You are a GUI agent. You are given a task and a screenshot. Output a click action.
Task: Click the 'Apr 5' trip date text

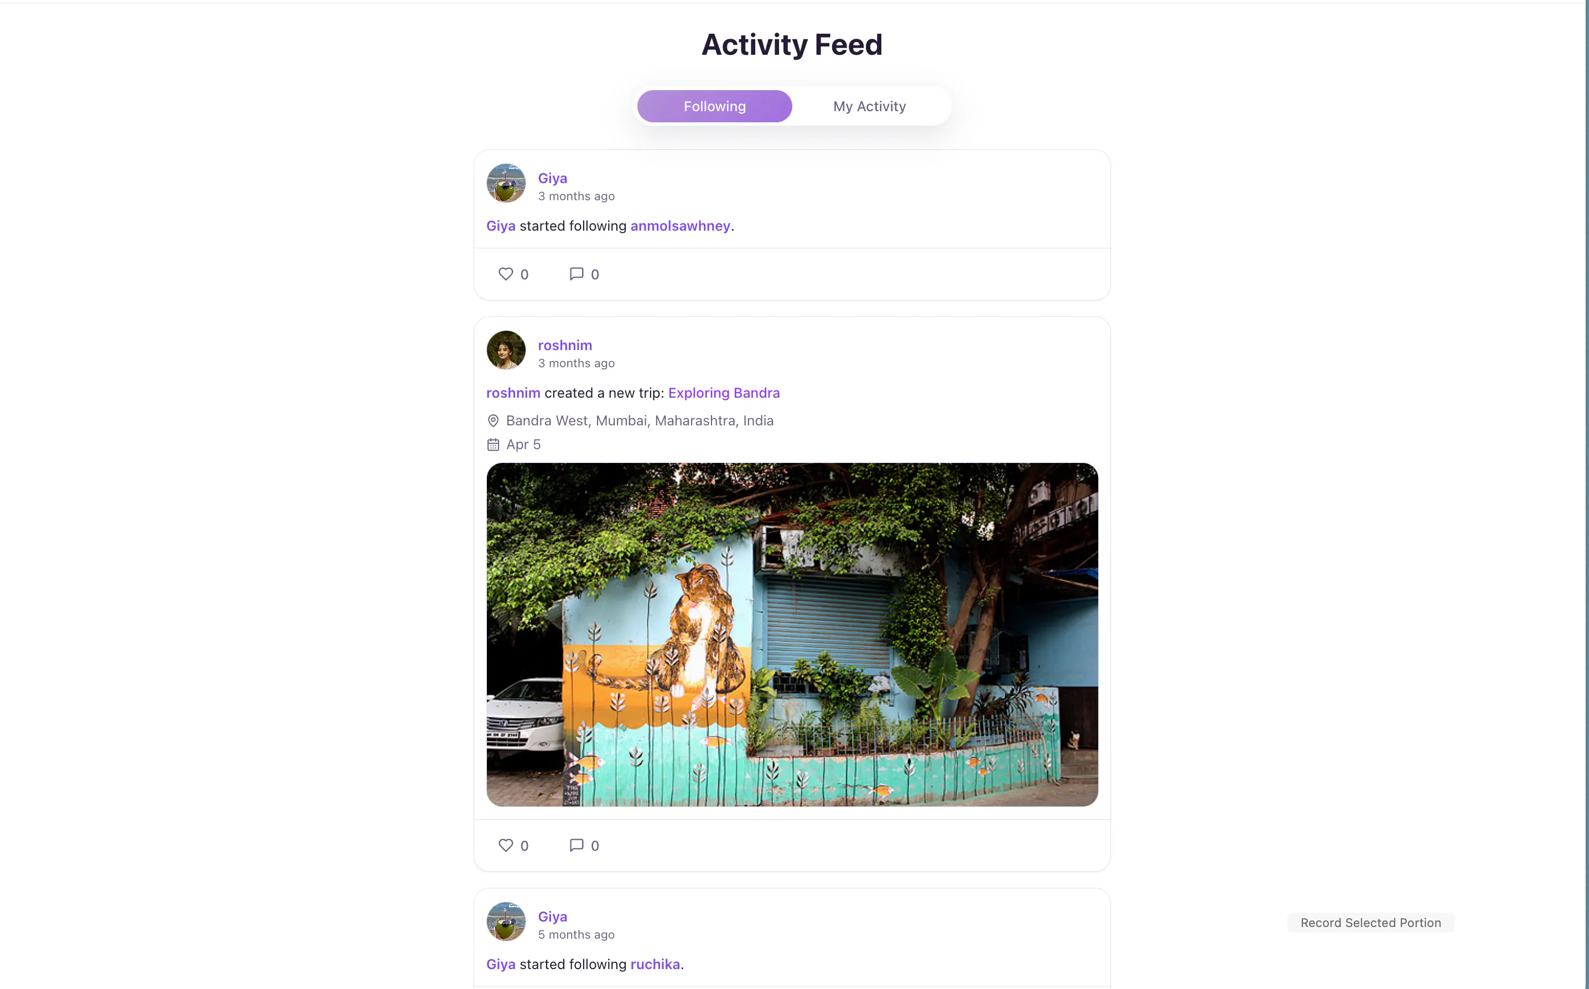523,445
